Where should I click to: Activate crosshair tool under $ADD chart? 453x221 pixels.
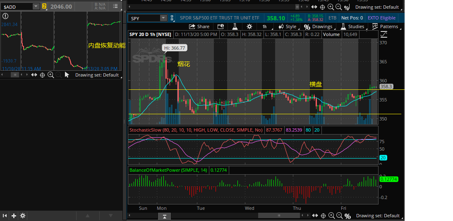pos(42,75)
